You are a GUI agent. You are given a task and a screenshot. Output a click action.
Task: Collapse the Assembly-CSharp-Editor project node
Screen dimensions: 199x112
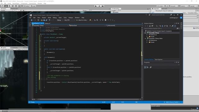point(146,39)
